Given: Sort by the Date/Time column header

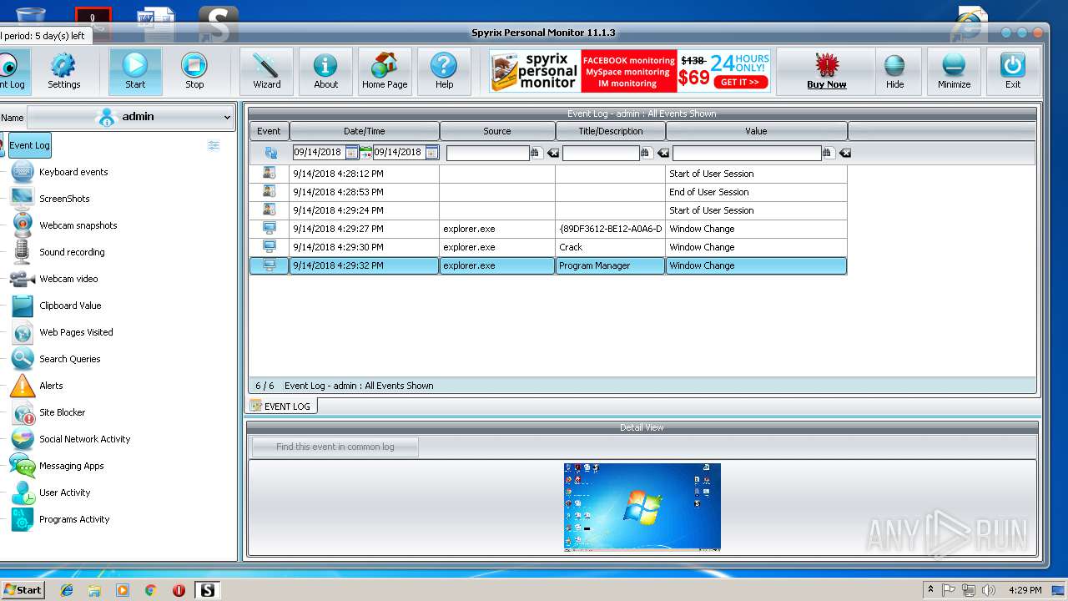Looking at the screenshot, I should click(364, 131).
